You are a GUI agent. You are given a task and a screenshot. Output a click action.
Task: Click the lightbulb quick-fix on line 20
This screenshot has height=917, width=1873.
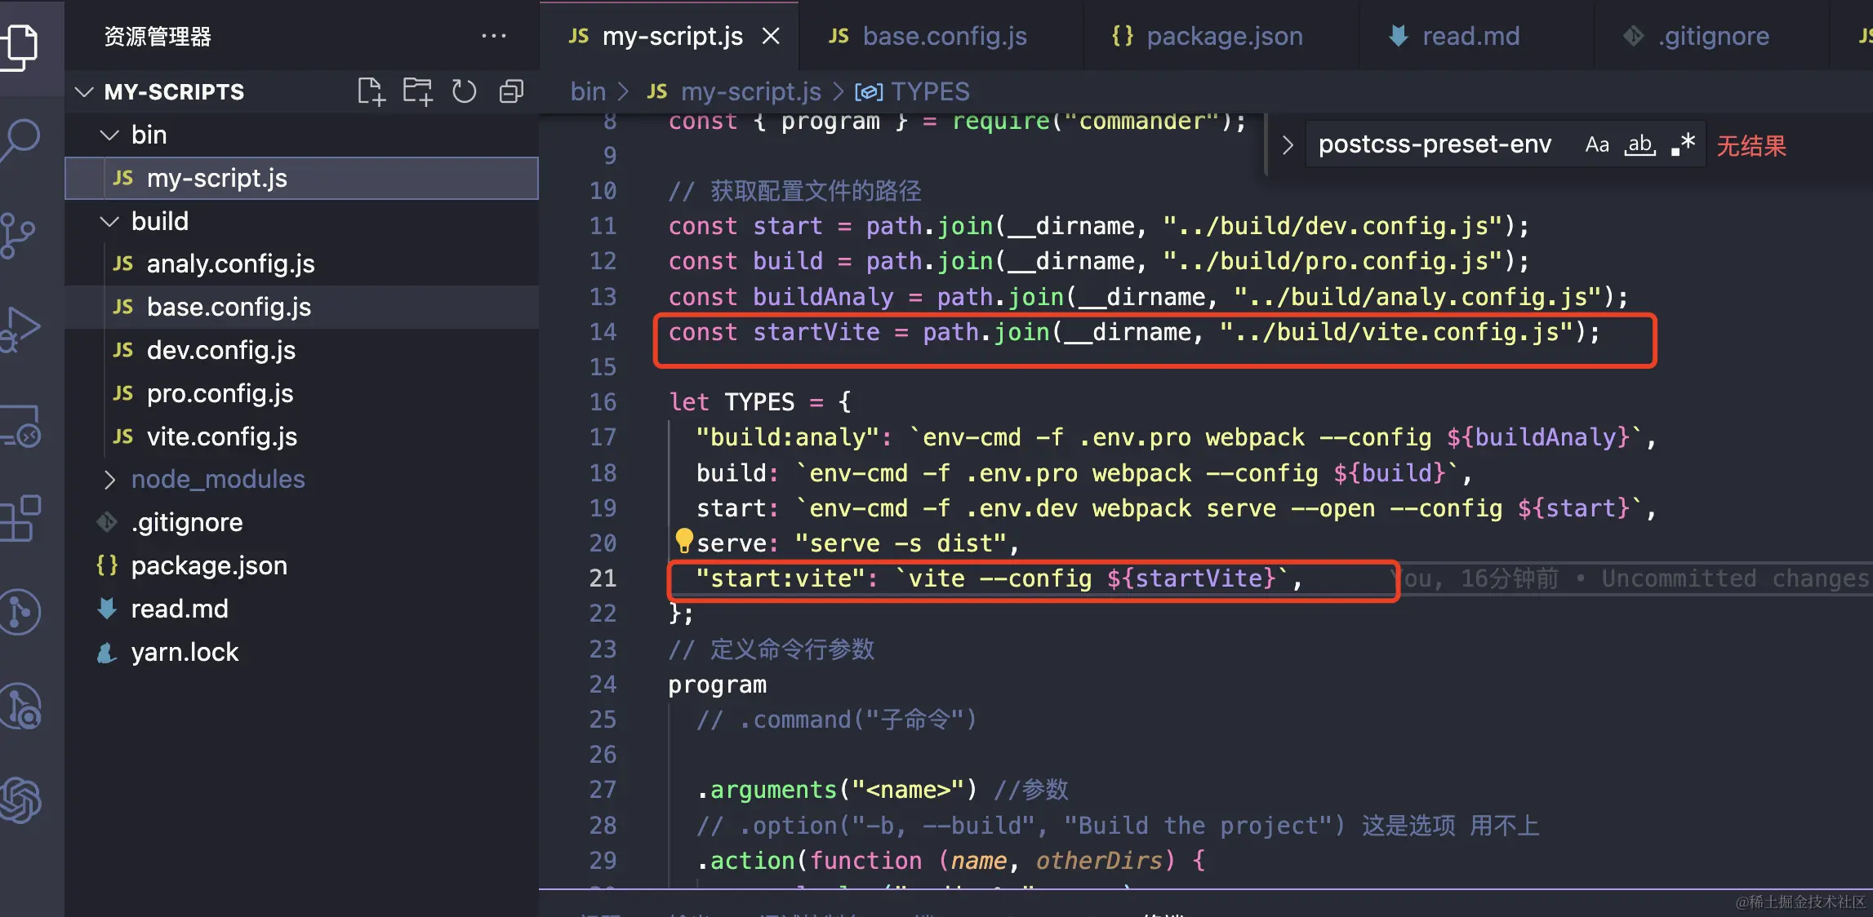coord(683,539)
